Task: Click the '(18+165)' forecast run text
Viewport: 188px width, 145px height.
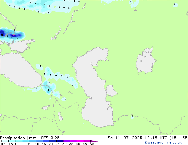Action: (179, 138)
